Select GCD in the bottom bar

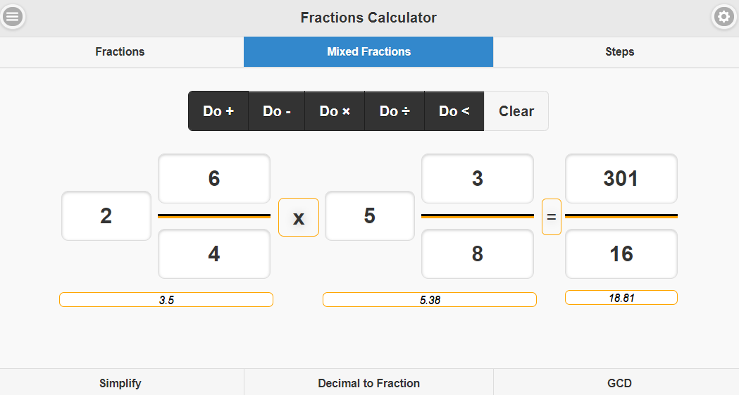pyautogui.click(x=619, y=383)
